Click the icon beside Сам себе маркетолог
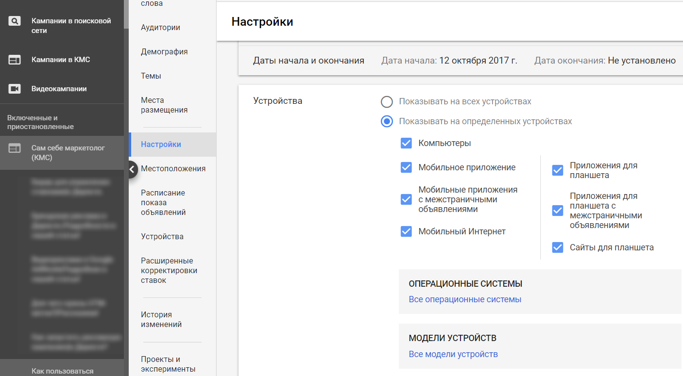The image size is (683, 376). (x=15, y=148)
